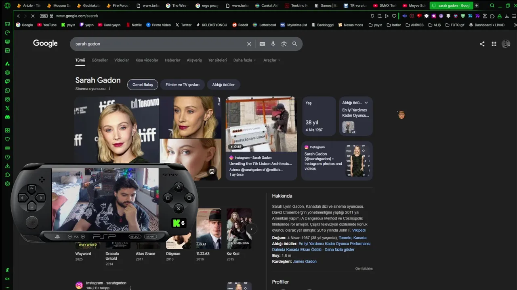
Task: Open the Kız Kral movie poster
Action: click(x=239, y=228)
